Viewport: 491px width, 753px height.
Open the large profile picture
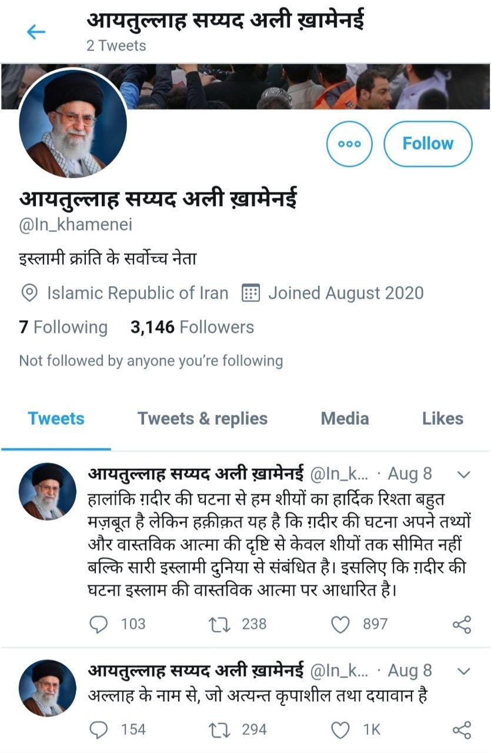(x=73, y=123)
